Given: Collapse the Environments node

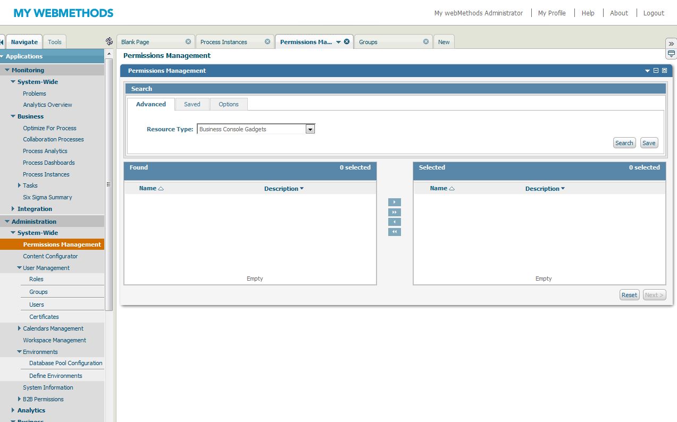Looking at the screenshot, I should click(x=19, y=352).
